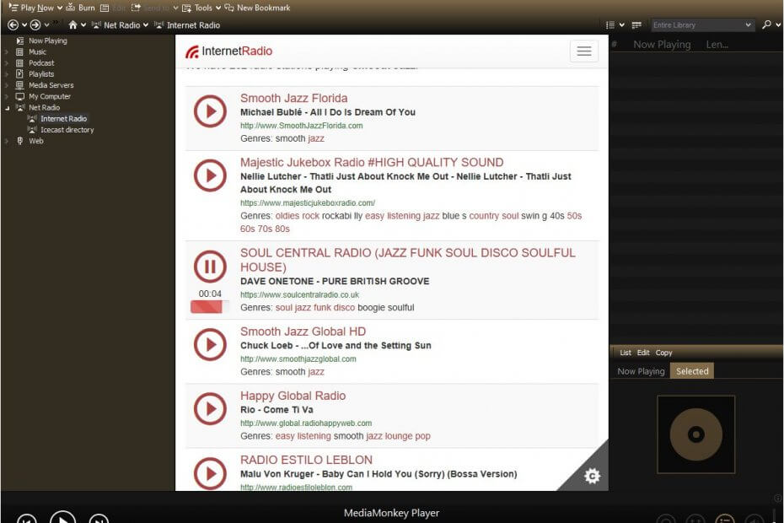Select Playlists in the sidebar tree
The width and height of the screenshot is (784, 523).
click(x=41, y=74)
